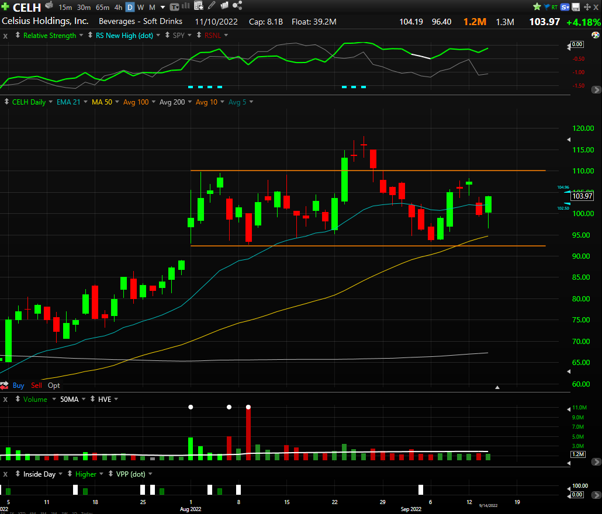Click the reorder arrows beside SPY
This screenshot has height=514, width=602.
point(167,35)
